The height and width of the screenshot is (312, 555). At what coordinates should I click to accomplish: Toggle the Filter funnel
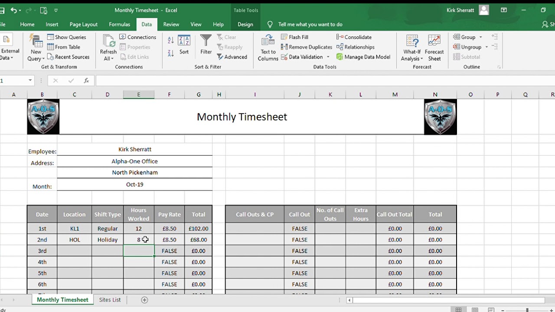pyautogui.click(x=206, y=45)
